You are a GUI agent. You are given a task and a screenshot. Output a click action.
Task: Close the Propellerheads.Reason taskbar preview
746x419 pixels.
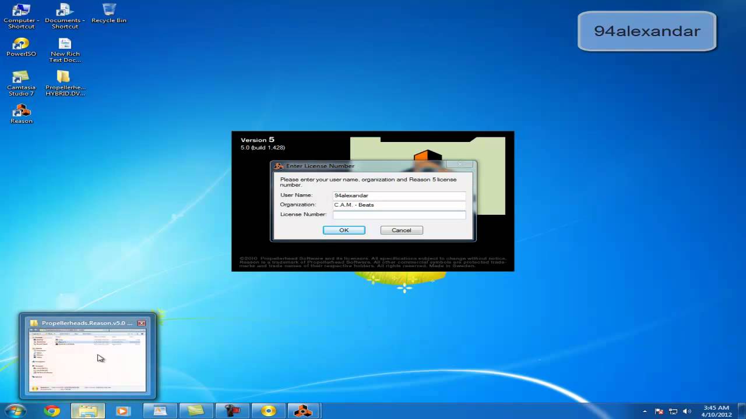point(141,323)
